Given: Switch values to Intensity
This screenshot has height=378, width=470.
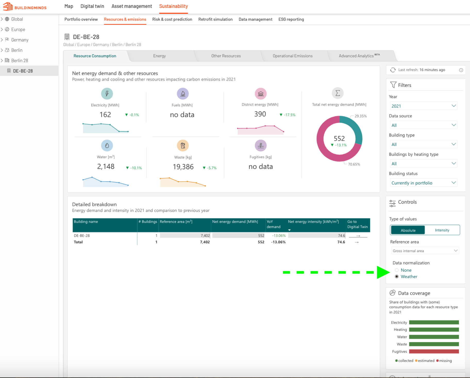Looking at the screenshot, I should coord(442,230).
